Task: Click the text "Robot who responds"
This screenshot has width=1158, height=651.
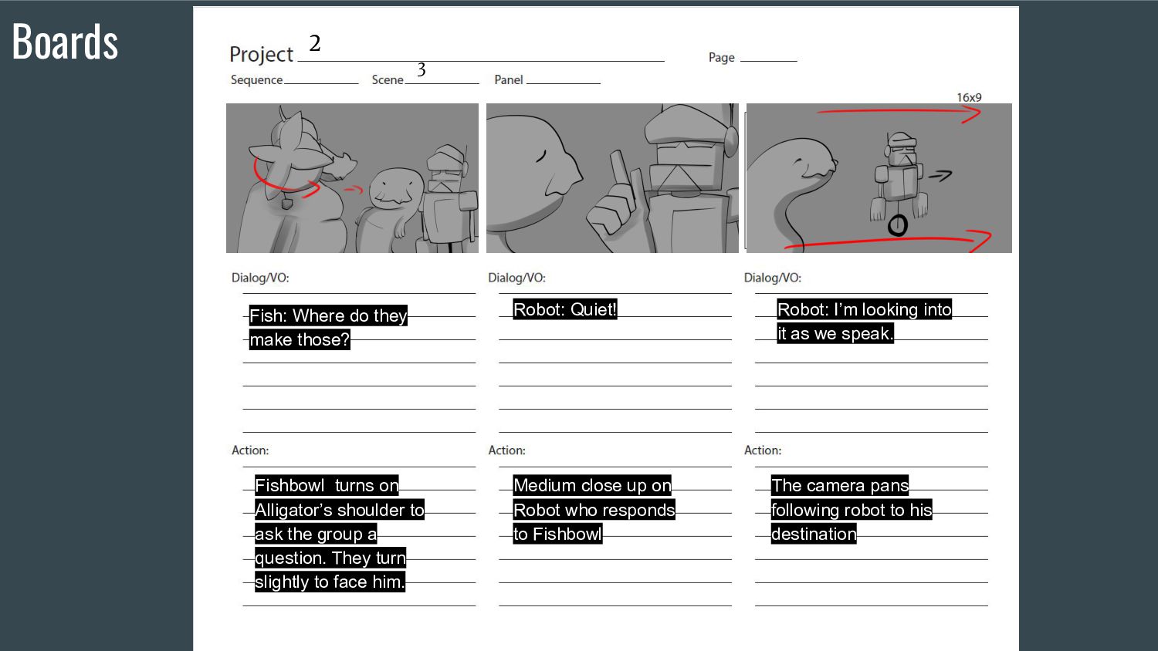Action: click(x=594, y=510)
